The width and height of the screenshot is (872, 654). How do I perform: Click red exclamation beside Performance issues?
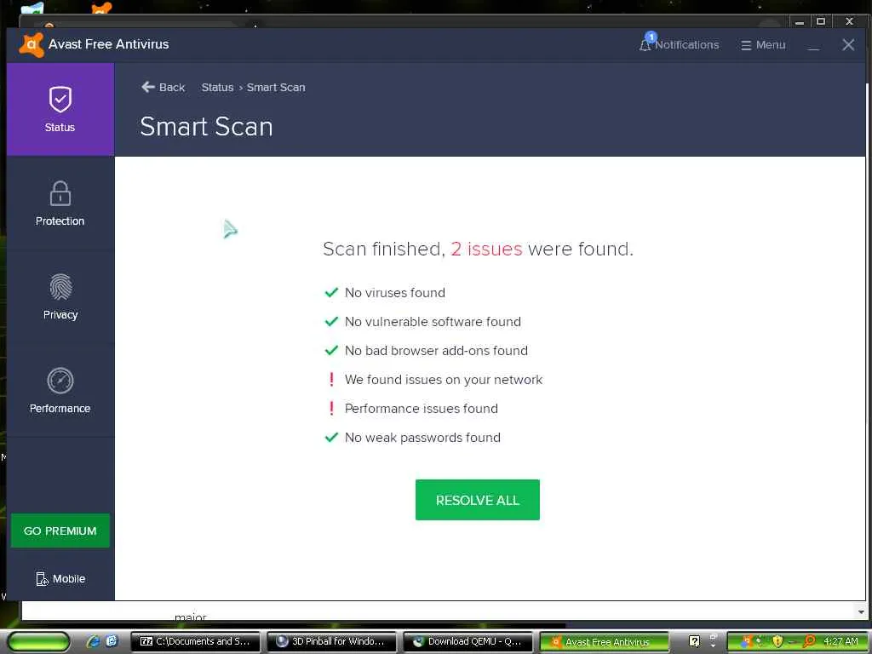(331, 408)
